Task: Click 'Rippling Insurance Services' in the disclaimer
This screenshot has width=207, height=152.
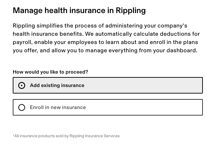Action: pos(94,136)
